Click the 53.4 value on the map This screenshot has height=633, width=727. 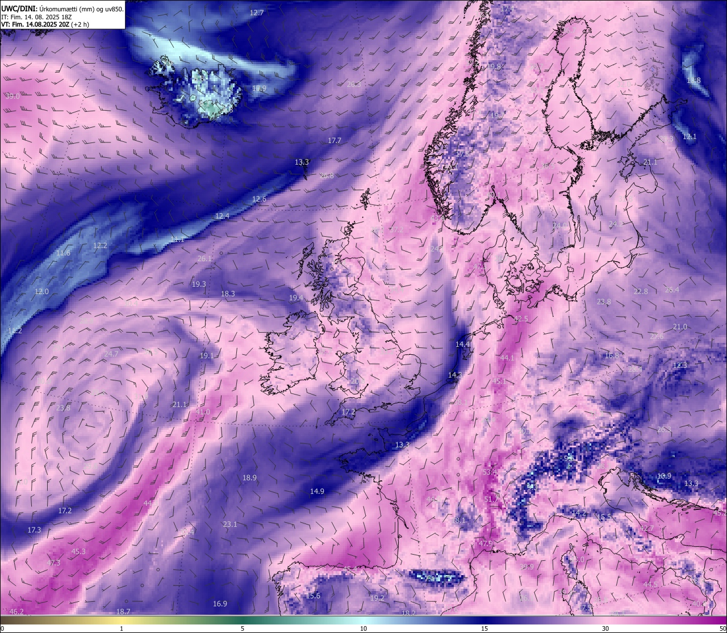[490, 472]
